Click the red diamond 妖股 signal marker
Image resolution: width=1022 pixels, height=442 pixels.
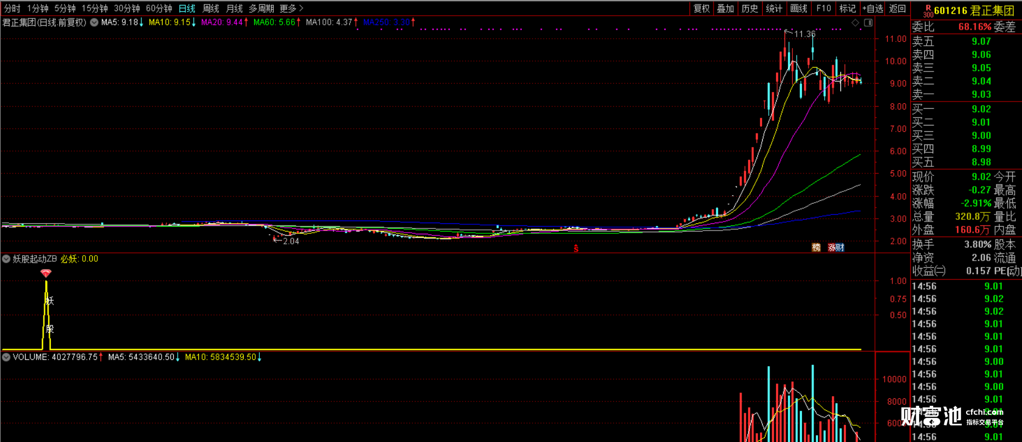tap(46, 273)
